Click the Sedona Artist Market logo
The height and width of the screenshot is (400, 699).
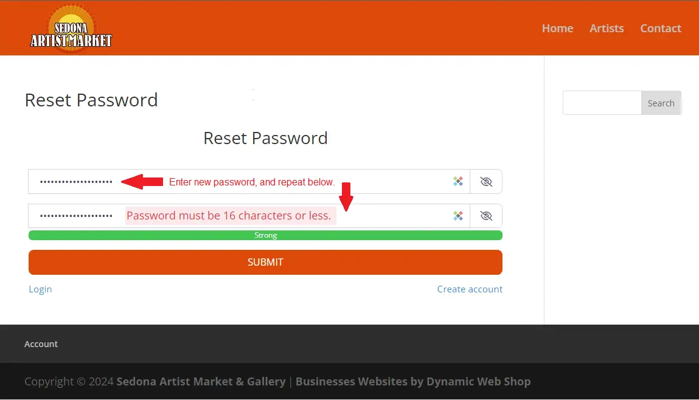pos(71,29)
